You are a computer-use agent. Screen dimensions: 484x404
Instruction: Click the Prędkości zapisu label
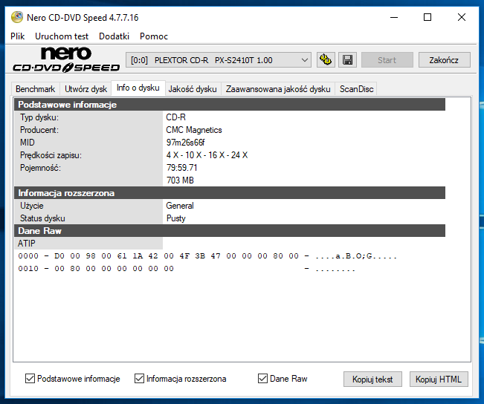click(51, 155)
